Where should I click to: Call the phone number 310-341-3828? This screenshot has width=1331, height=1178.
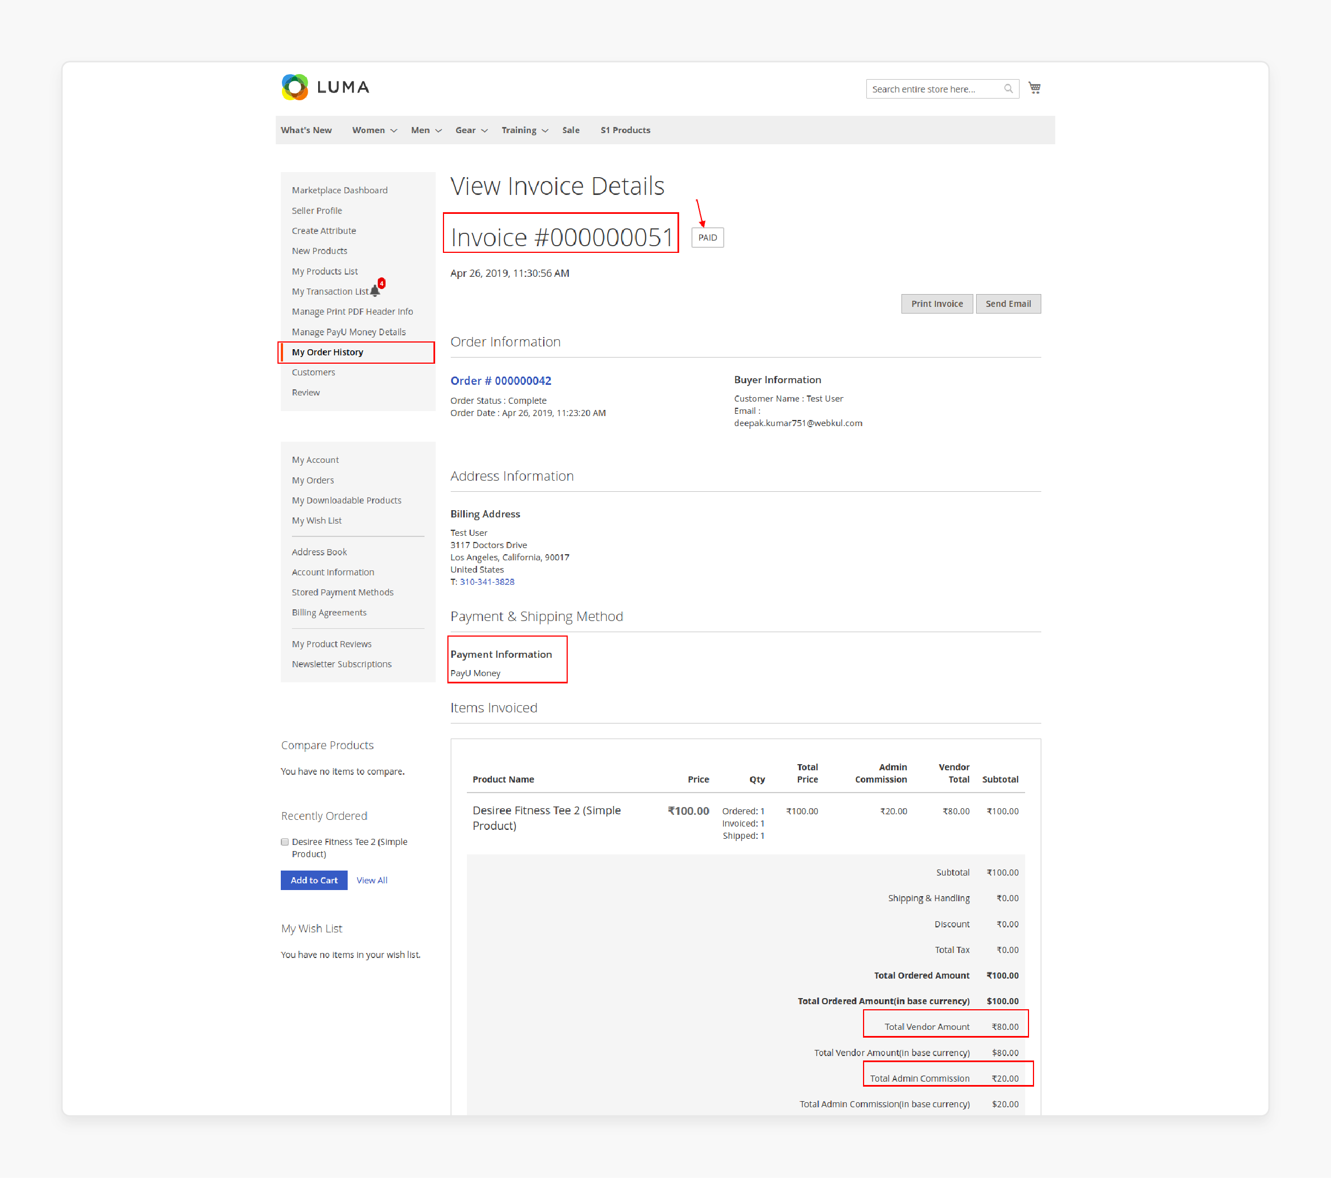tap(486, 581)
